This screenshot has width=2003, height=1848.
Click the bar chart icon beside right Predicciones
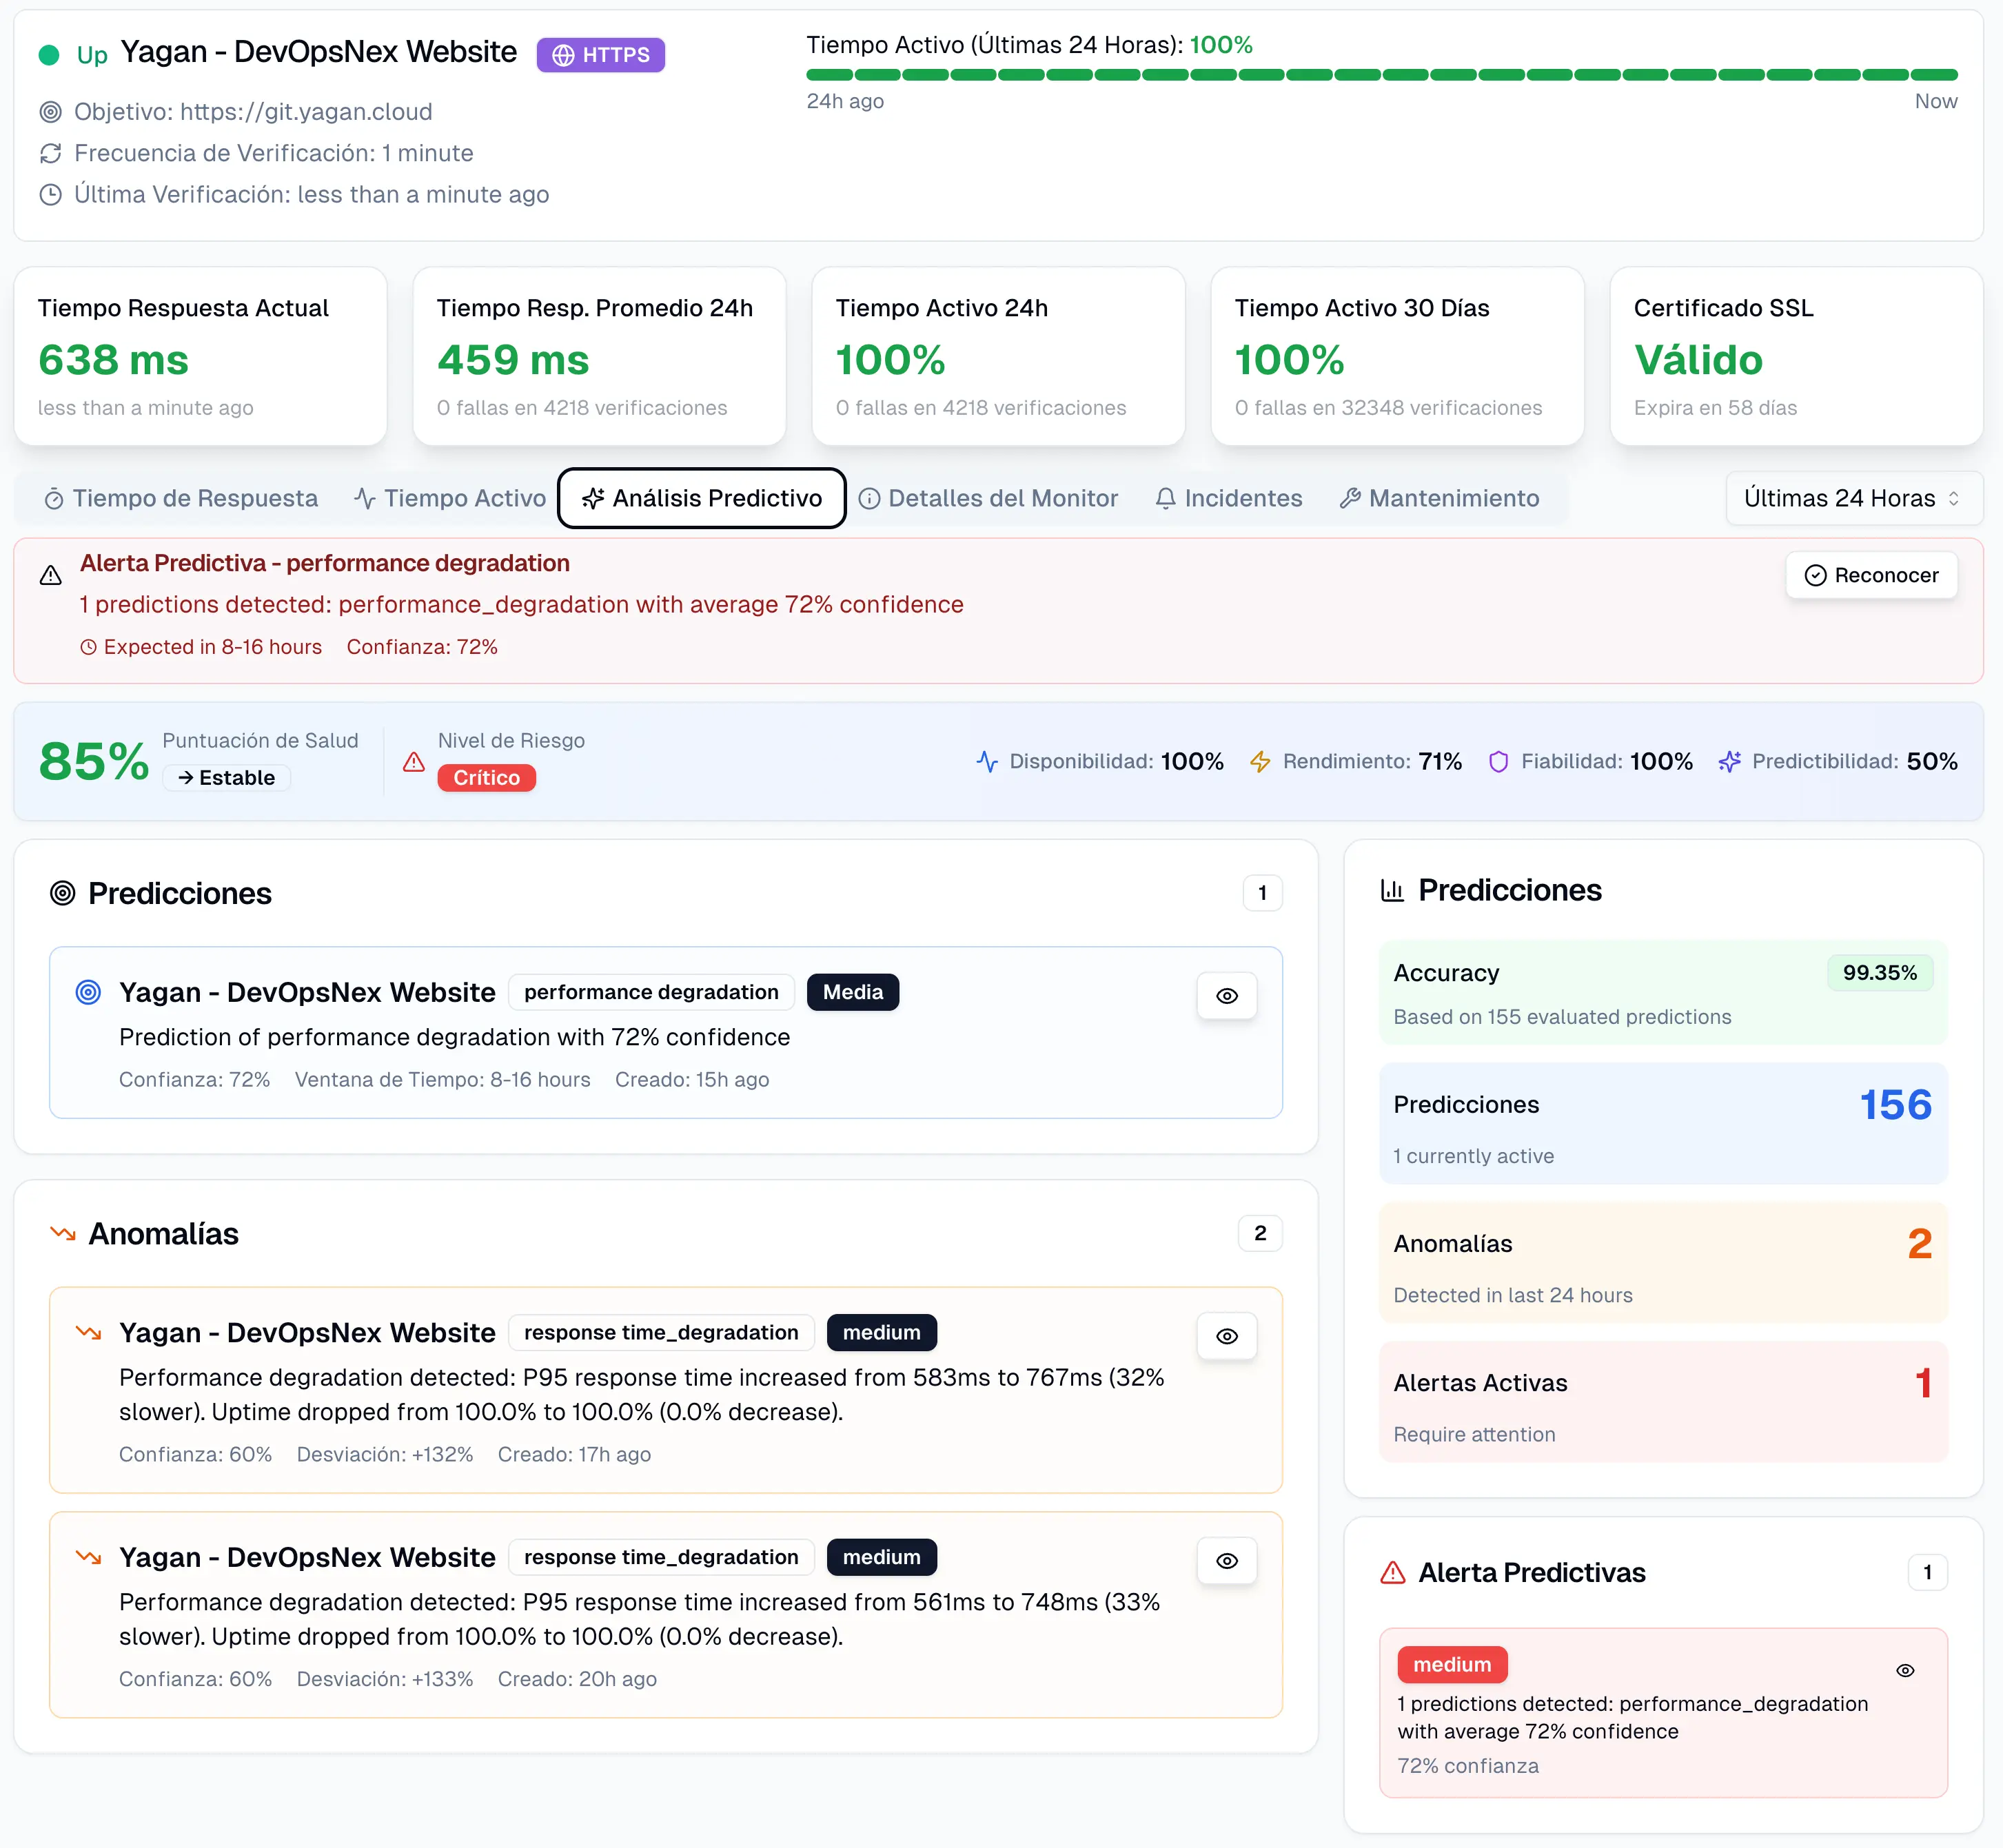[x=1392, y=890]
